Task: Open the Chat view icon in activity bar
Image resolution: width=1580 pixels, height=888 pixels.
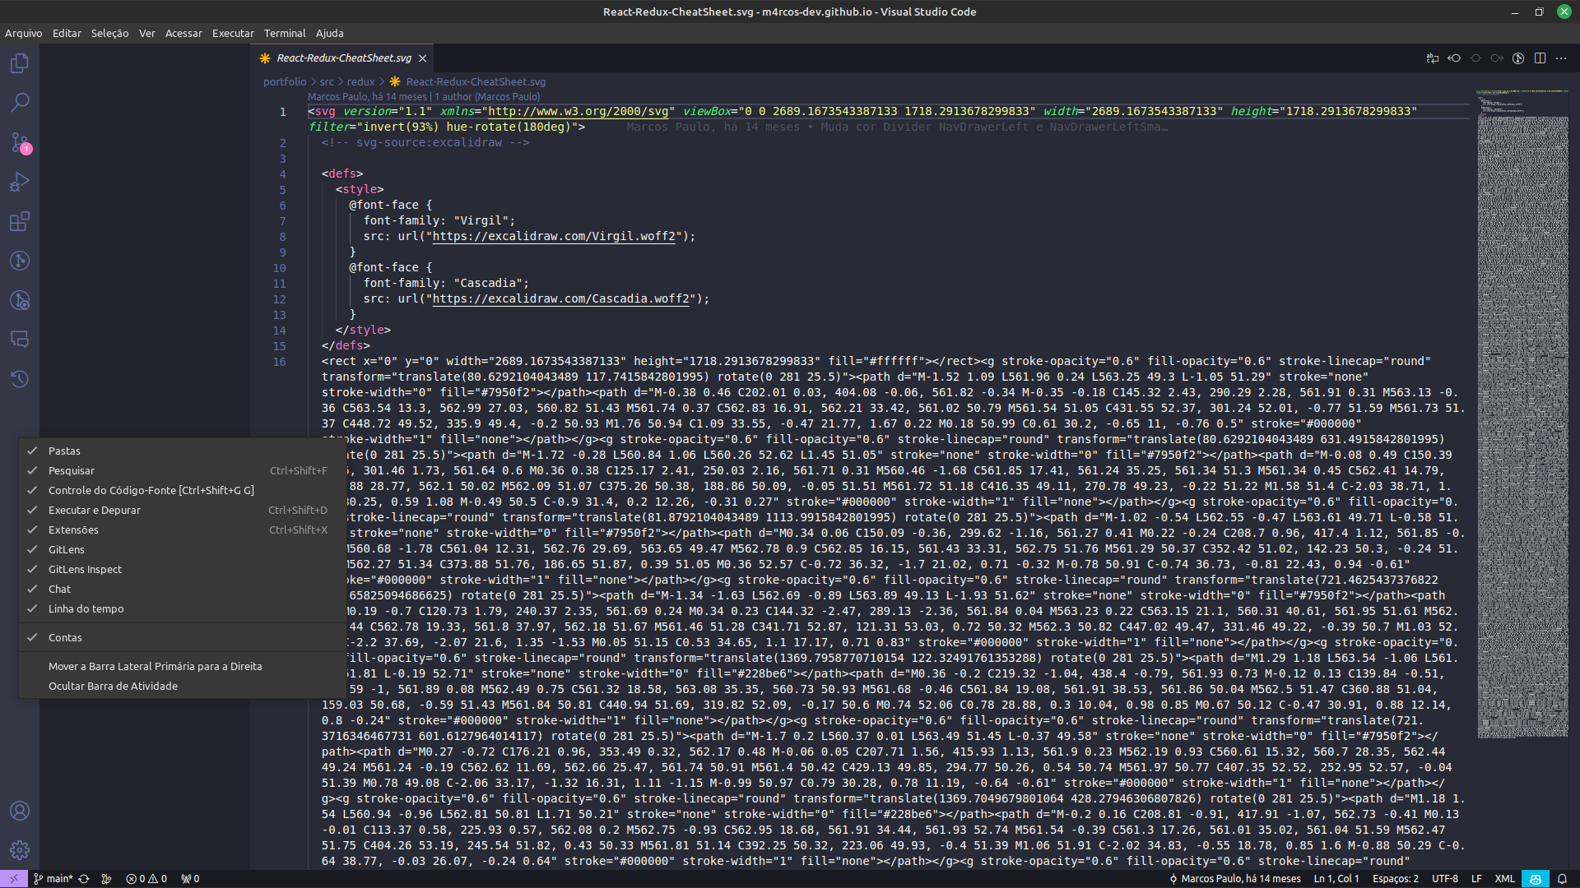Action: 20,340
